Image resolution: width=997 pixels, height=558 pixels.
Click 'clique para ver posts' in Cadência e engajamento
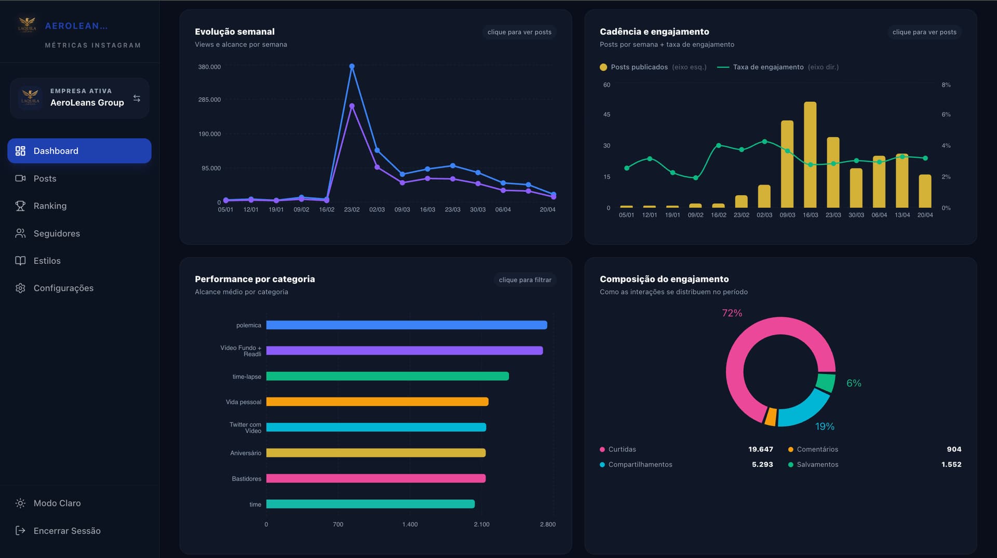tap(924, 32)
